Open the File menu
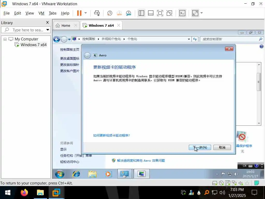265x199 pixels. click(x=6, y=13)
